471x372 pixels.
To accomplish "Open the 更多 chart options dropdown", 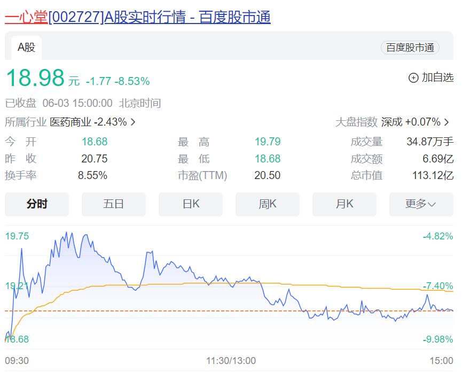I will [421, 204].
